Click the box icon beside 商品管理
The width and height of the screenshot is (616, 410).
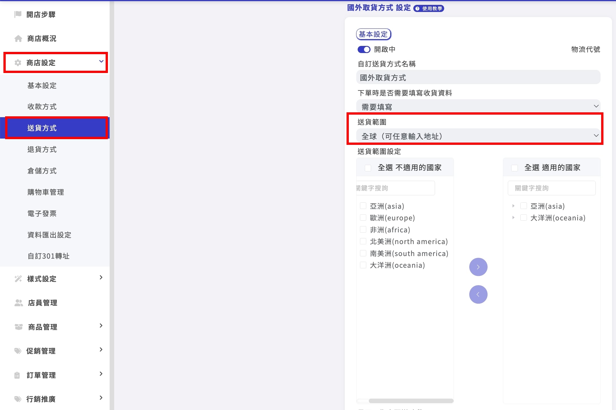[x=19, y=327]
